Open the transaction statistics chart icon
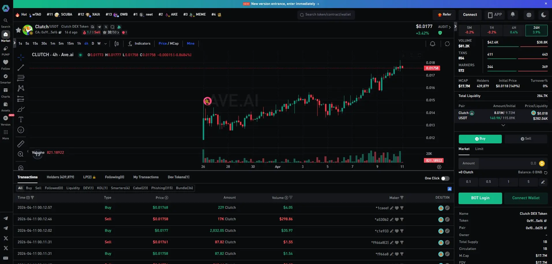 [450, 189]
